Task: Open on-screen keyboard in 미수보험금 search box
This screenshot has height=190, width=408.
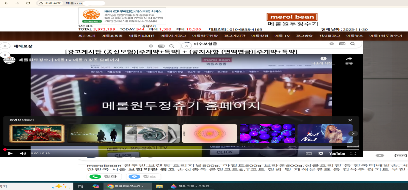Action: tap(342, 44)
